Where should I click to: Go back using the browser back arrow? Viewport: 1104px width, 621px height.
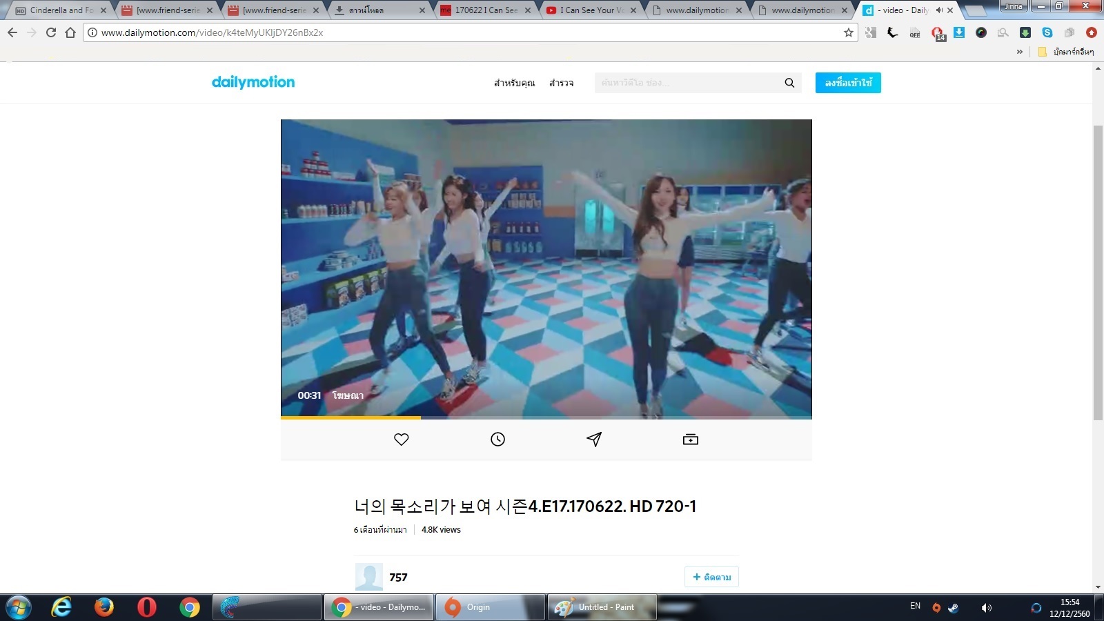tap(12, 32)
